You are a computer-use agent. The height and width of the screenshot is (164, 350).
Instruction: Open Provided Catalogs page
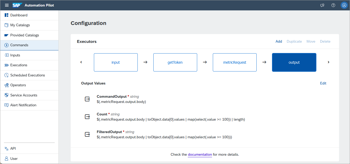[x=29, y=35]
